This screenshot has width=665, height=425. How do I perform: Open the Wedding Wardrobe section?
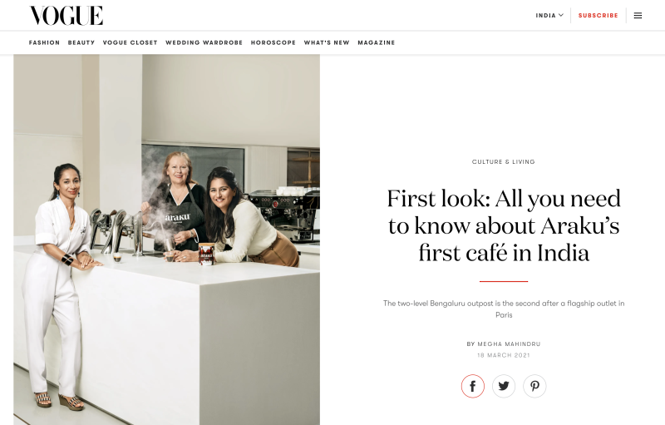tap(204, 42)
